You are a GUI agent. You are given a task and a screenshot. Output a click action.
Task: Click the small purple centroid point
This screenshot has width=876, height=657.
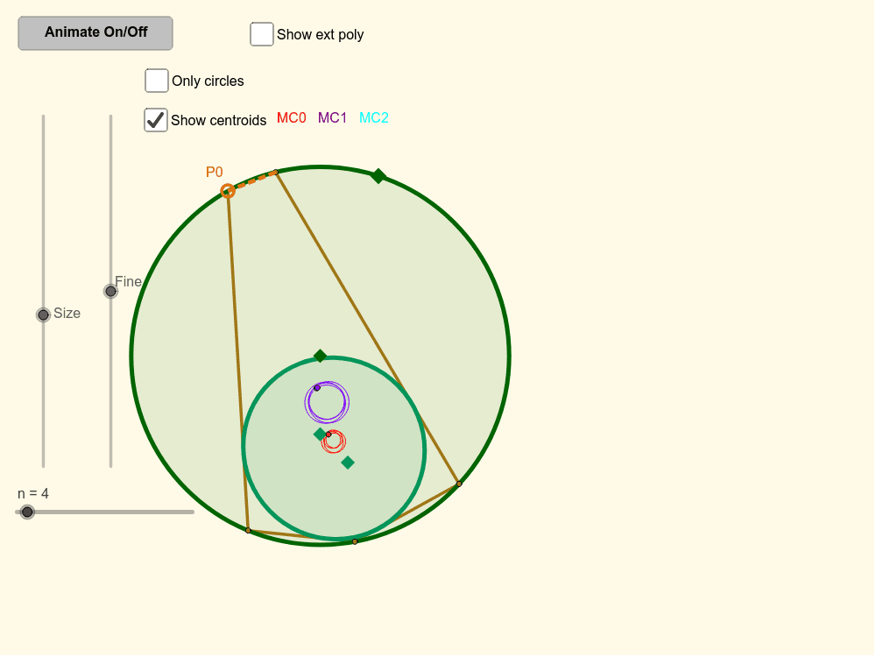(x=317, y=388)
